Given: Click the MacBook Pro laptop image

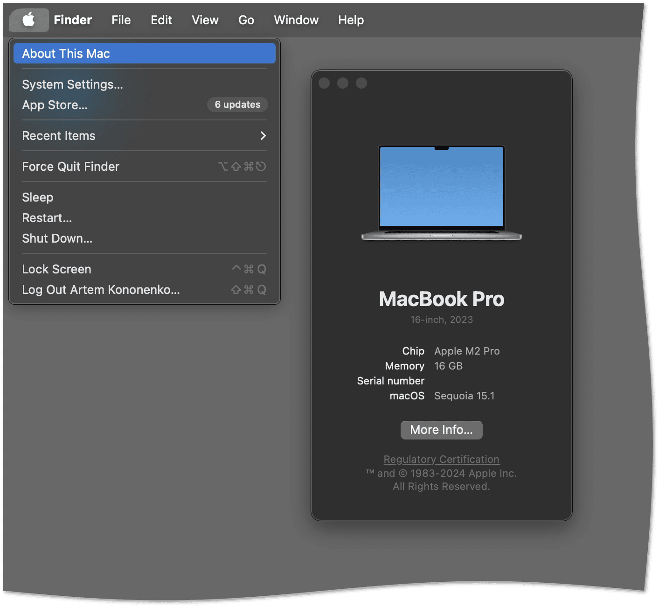Looking at the screenshot, I should pos(441,193).
